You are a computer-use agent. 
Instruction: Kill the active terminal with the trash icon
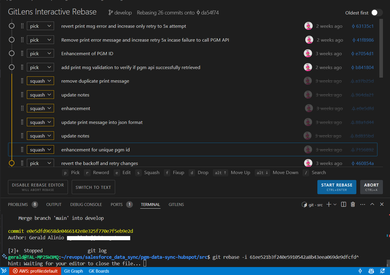click(353, 204)
